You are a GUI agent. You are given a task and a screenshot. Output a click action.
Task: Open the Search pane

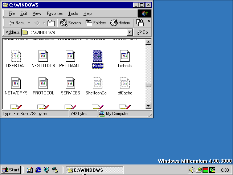click(x=70, y=23)
